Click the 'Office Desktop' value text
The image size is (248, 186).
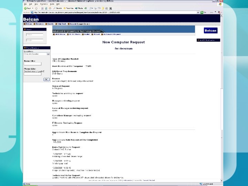click(59, 61)
